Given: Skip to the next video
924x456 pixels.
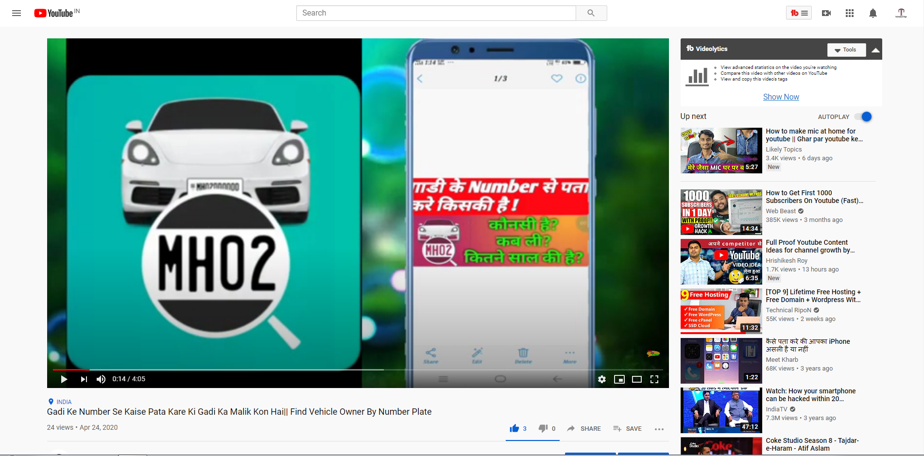Looking at the screenshot, I should 84,379.
